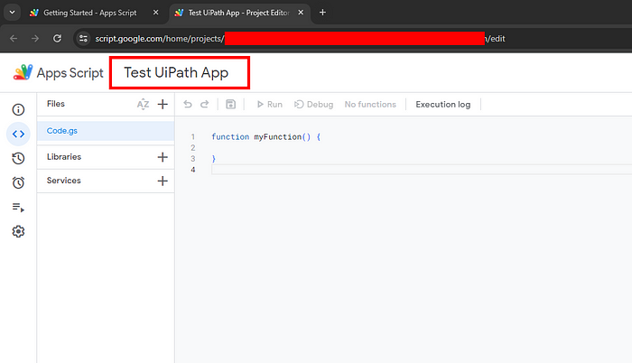Close the Getting Started tab
Viewport: 632px width, 363px height.
pos(156,13)
